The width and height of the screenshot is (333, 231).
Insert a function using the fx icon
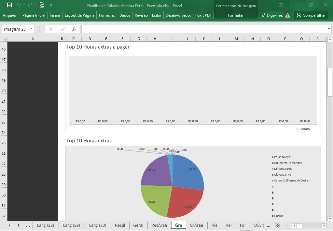tap(74, 29)
